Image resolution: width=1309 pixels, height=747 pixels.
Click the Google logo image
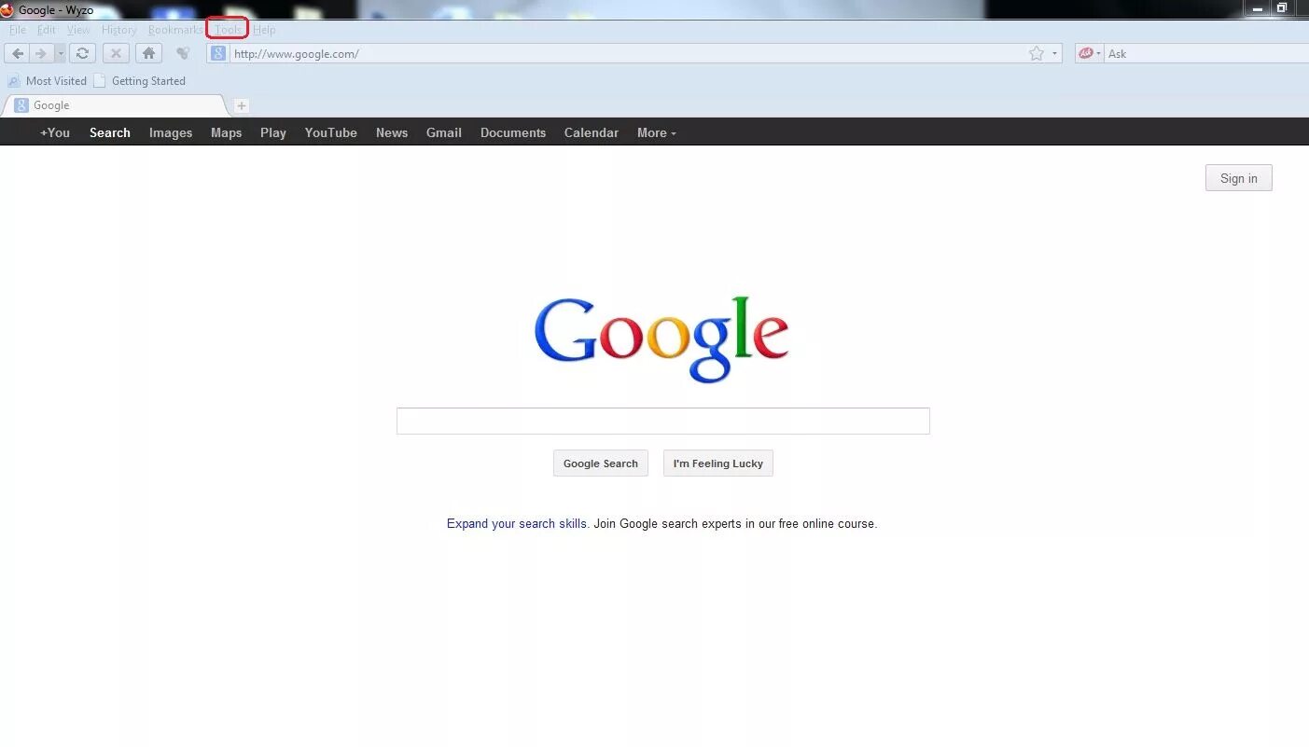point(661,339)
